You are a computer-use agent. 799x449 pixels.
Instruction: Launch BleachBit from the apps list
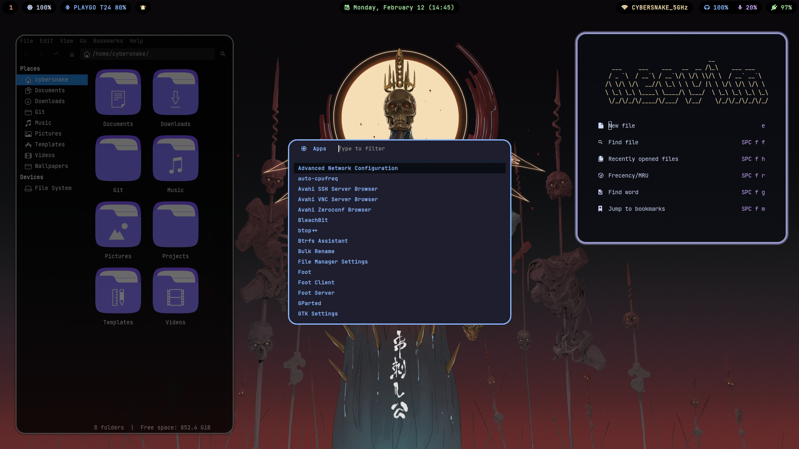pos(313,220)
